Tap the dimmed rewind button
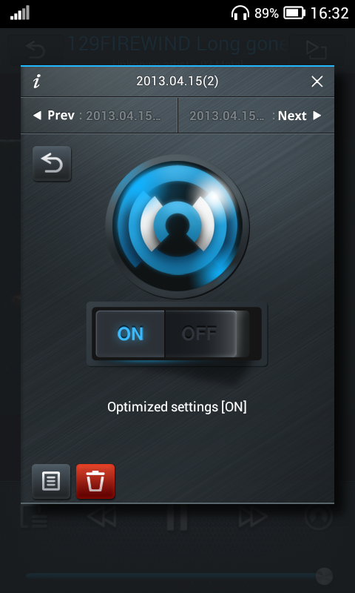355x593 pixels. click(101, 517)
